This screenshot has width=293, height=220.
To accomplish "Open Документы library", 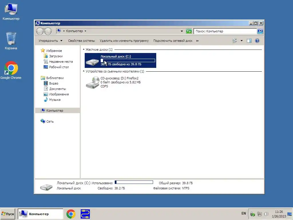I will (x=58, y=89).
